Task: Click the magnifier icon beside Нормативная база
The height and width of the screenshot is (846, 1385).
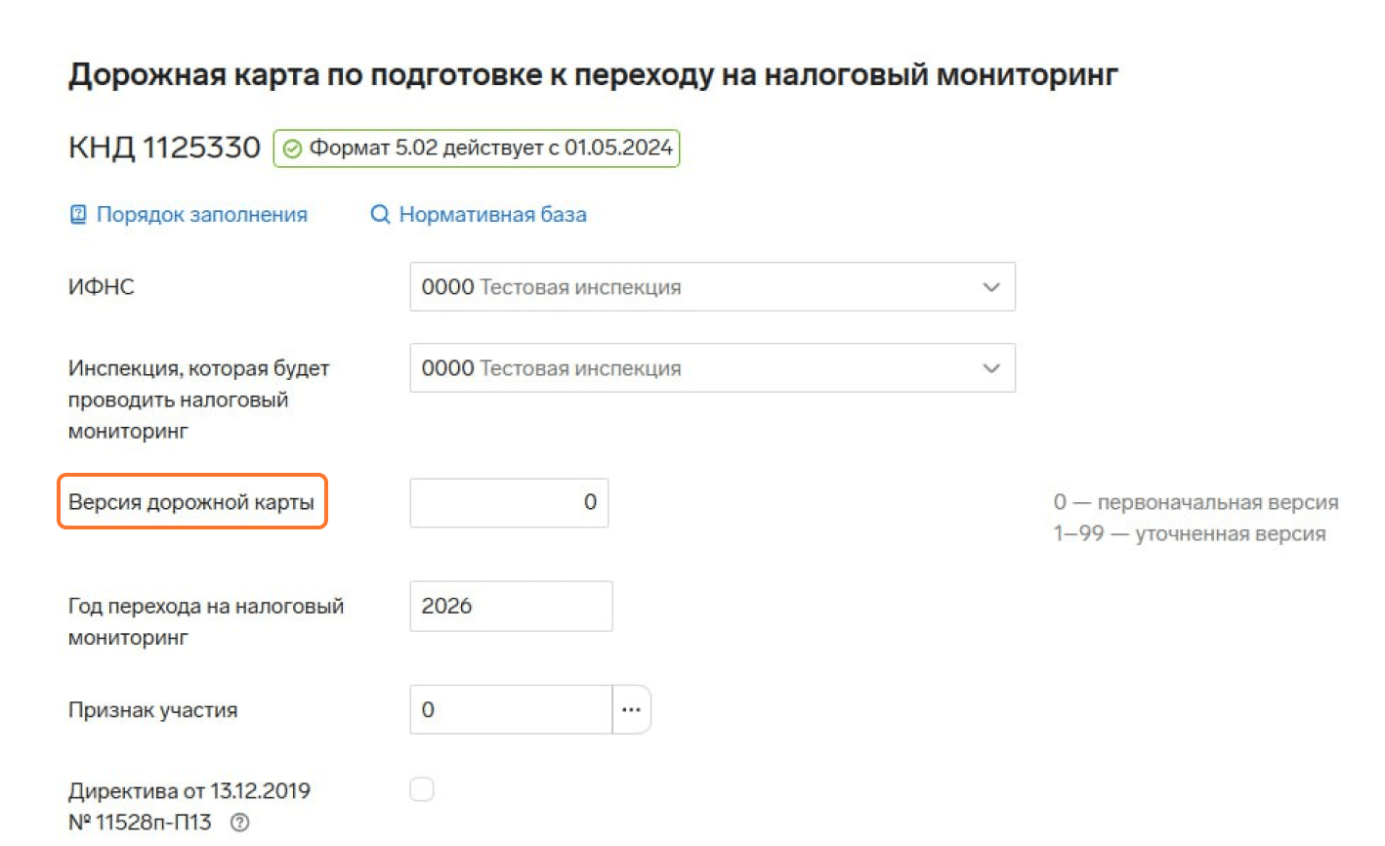Action: click(x=380, y=215)
